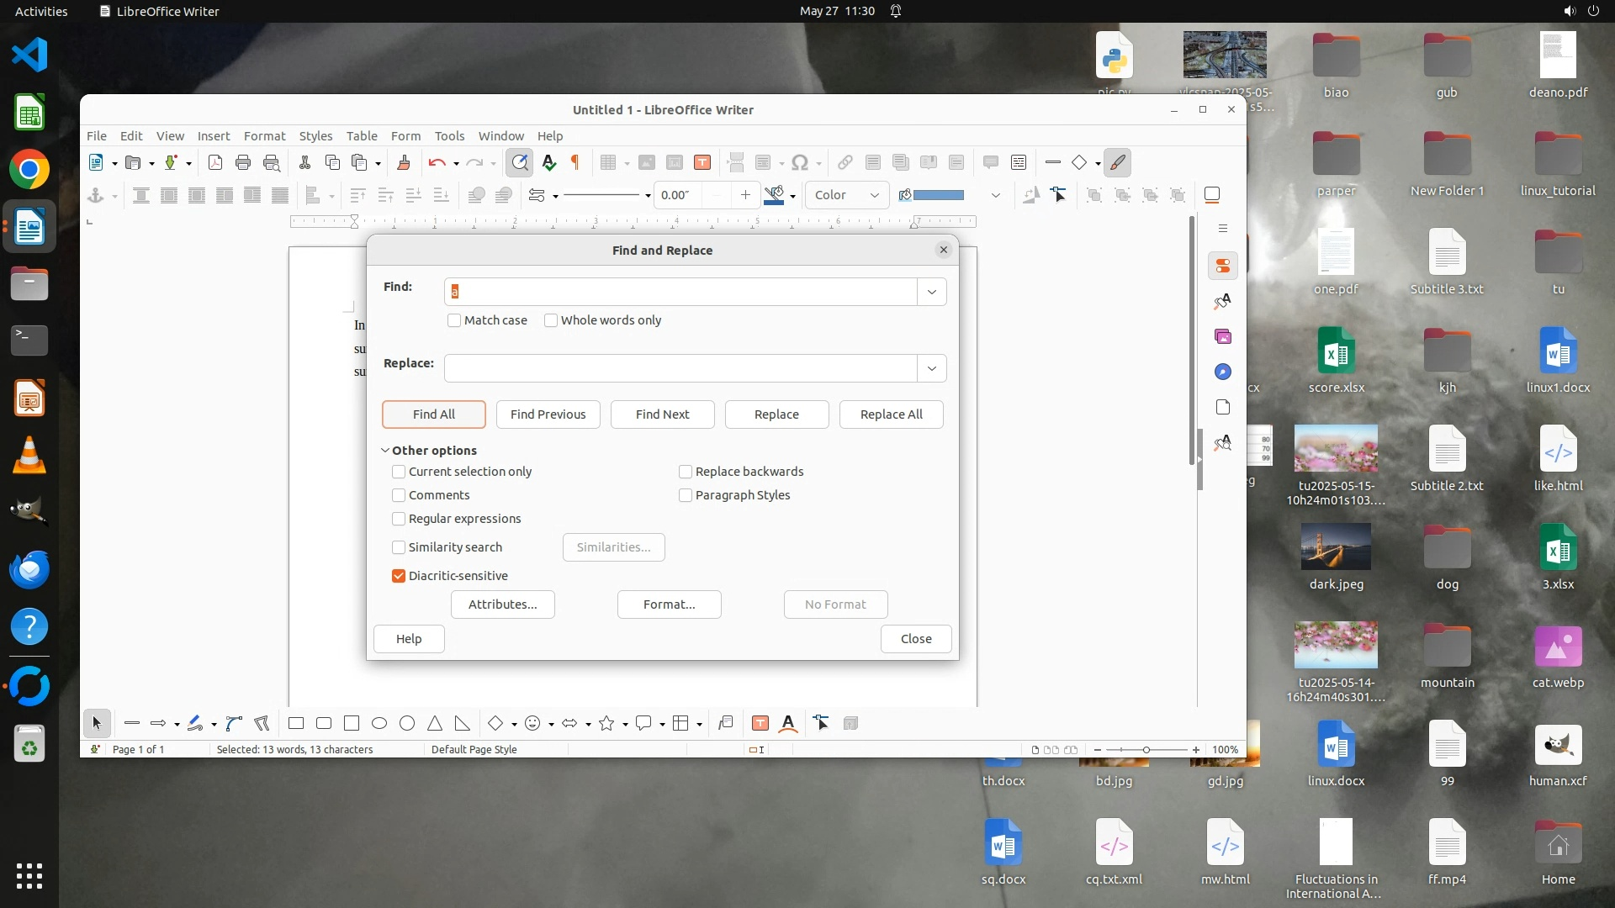Click the Replace All button
1615x908 pixels.
[x=891, y=414]
